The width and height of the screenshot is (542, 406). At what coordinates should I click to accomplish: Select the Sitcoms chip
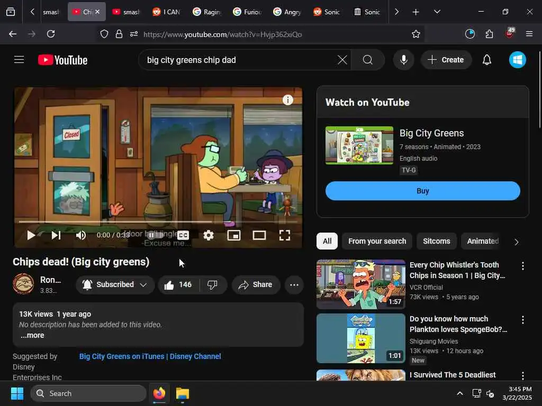click(437, 241)
